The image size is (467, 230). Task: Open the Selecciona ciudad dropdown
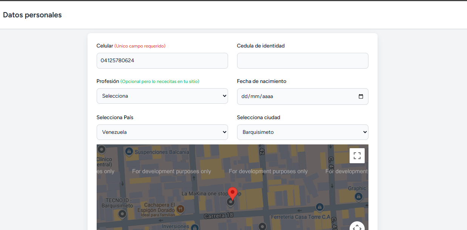(303, 132)
